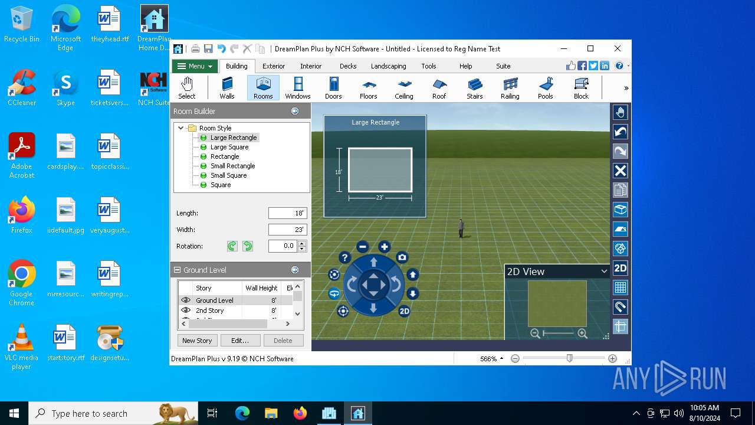
Task: Open the Tools tab
Action: point(429,66)
